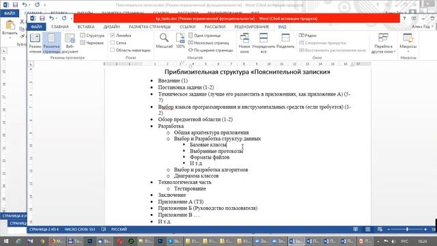
Task: Click Разделить to split the window
Action: coord(285,41)
